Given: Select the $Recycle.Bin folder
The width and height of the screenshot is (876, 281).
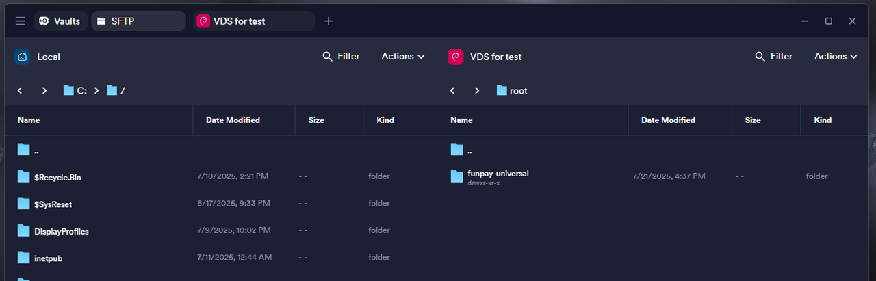Looking at the screenshot, I should click(x=57, y=177).
